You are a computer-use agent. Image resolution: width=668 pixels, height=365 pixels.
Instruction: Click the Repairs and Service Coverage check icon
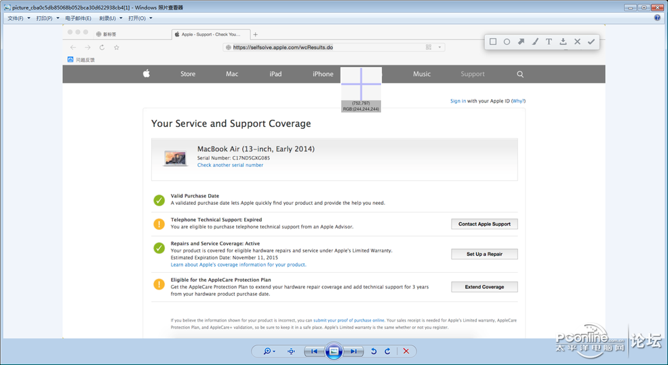159,248
